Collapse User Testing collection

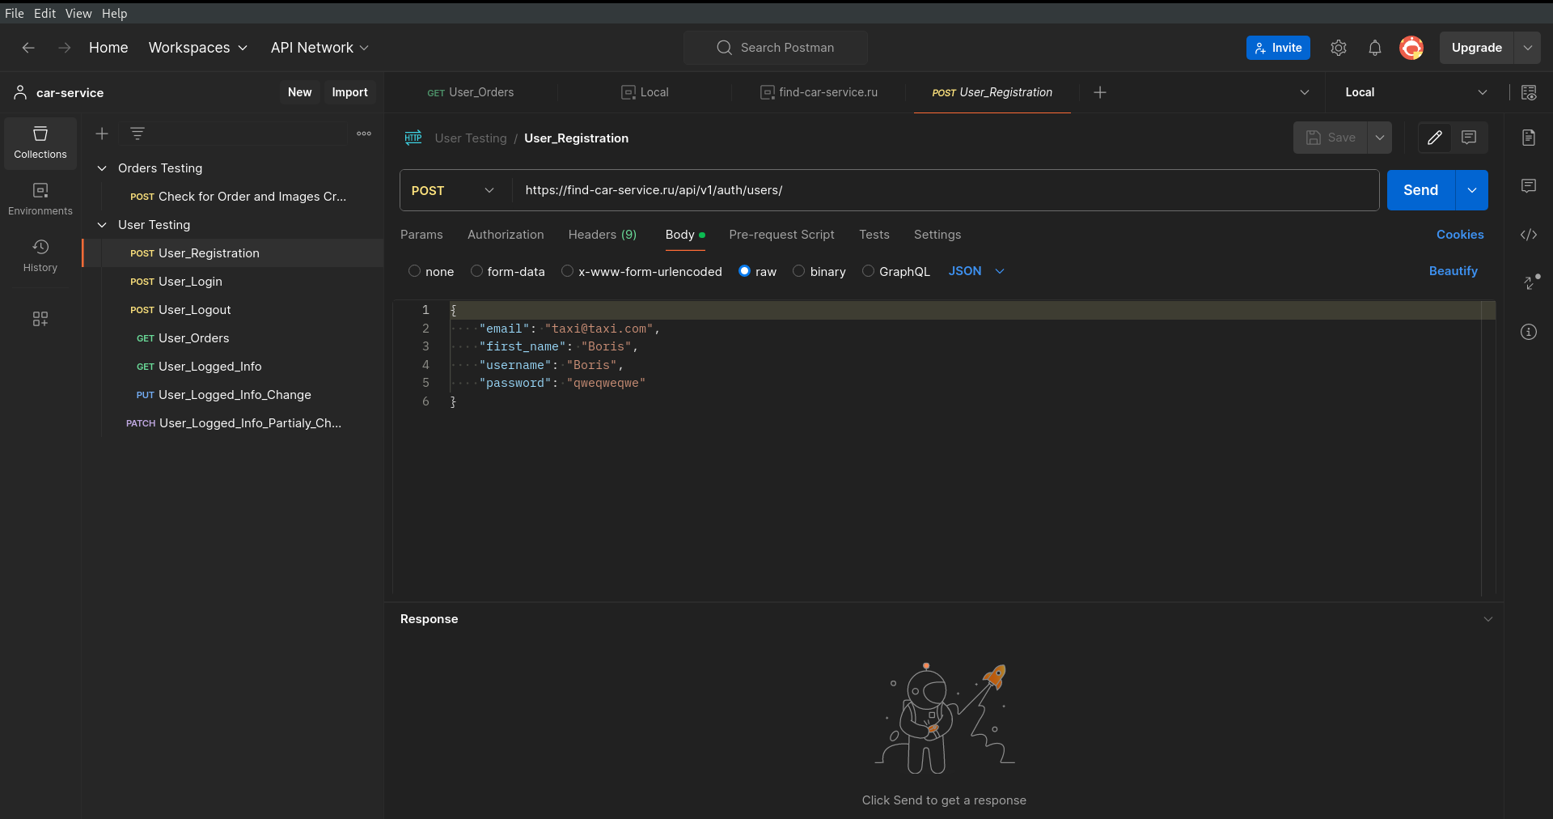102,225
